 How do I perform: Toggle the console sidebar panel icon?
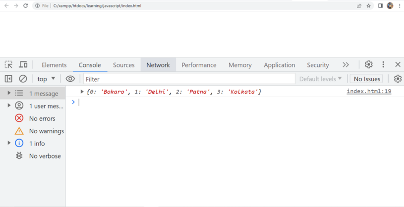pos(8,79)
